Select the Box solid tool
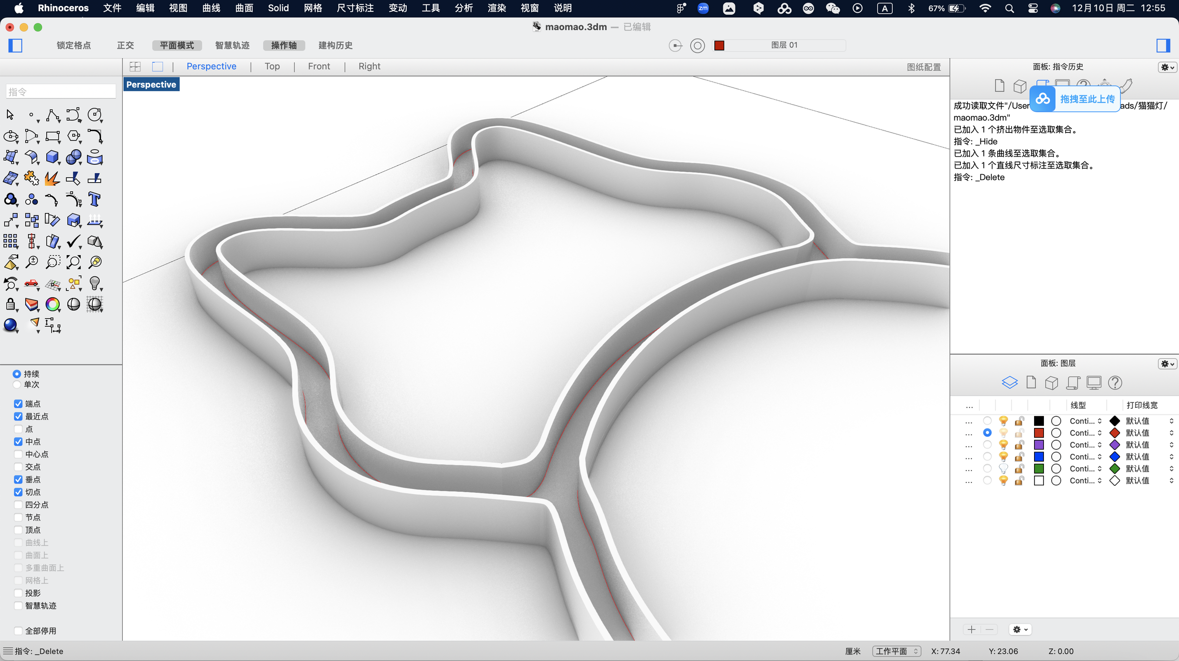 pyautogui.click(x=52, y=157)
